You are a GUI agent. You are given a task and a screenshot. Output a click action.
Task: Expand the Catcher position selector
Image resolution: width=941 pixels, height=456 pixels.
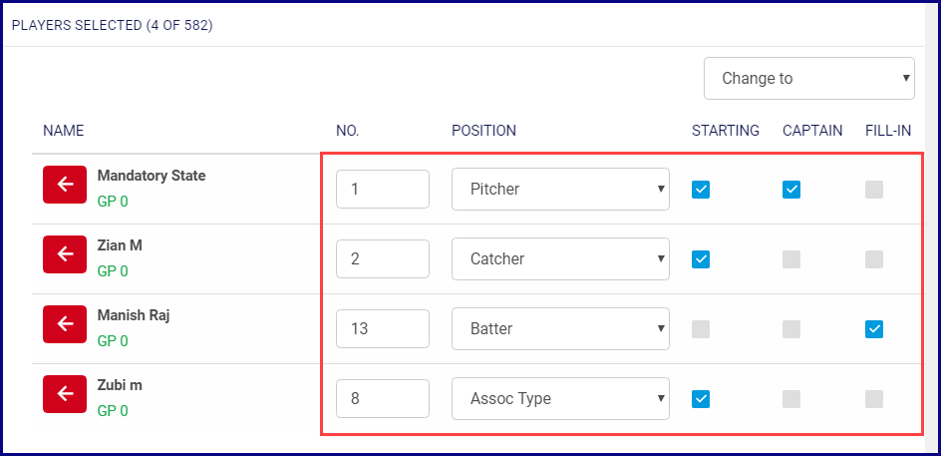(x=559, y=259)
